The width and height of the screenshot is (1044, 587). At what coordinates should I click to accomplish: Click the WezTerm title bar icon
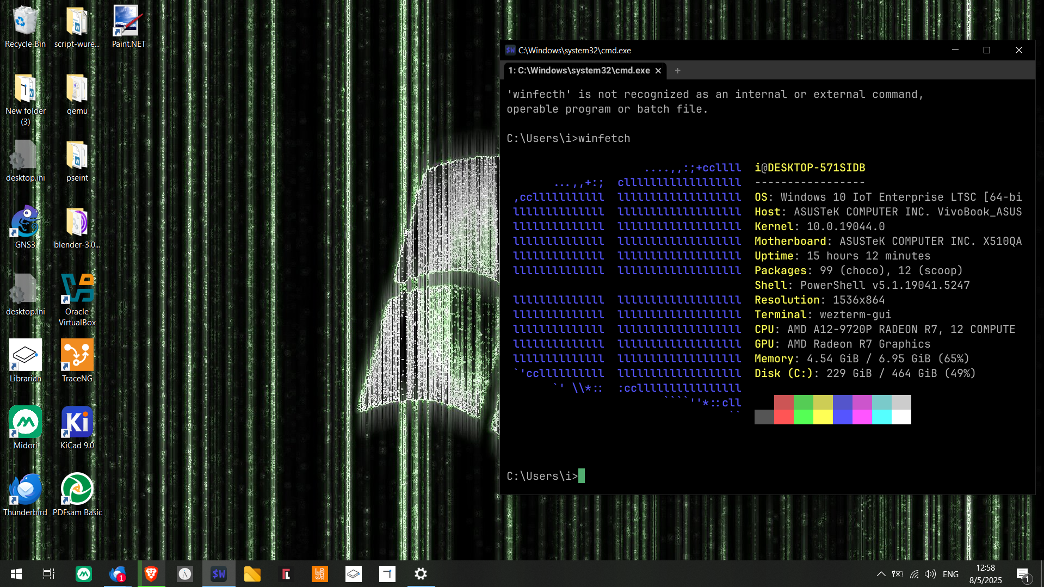[x=510, y=50]
